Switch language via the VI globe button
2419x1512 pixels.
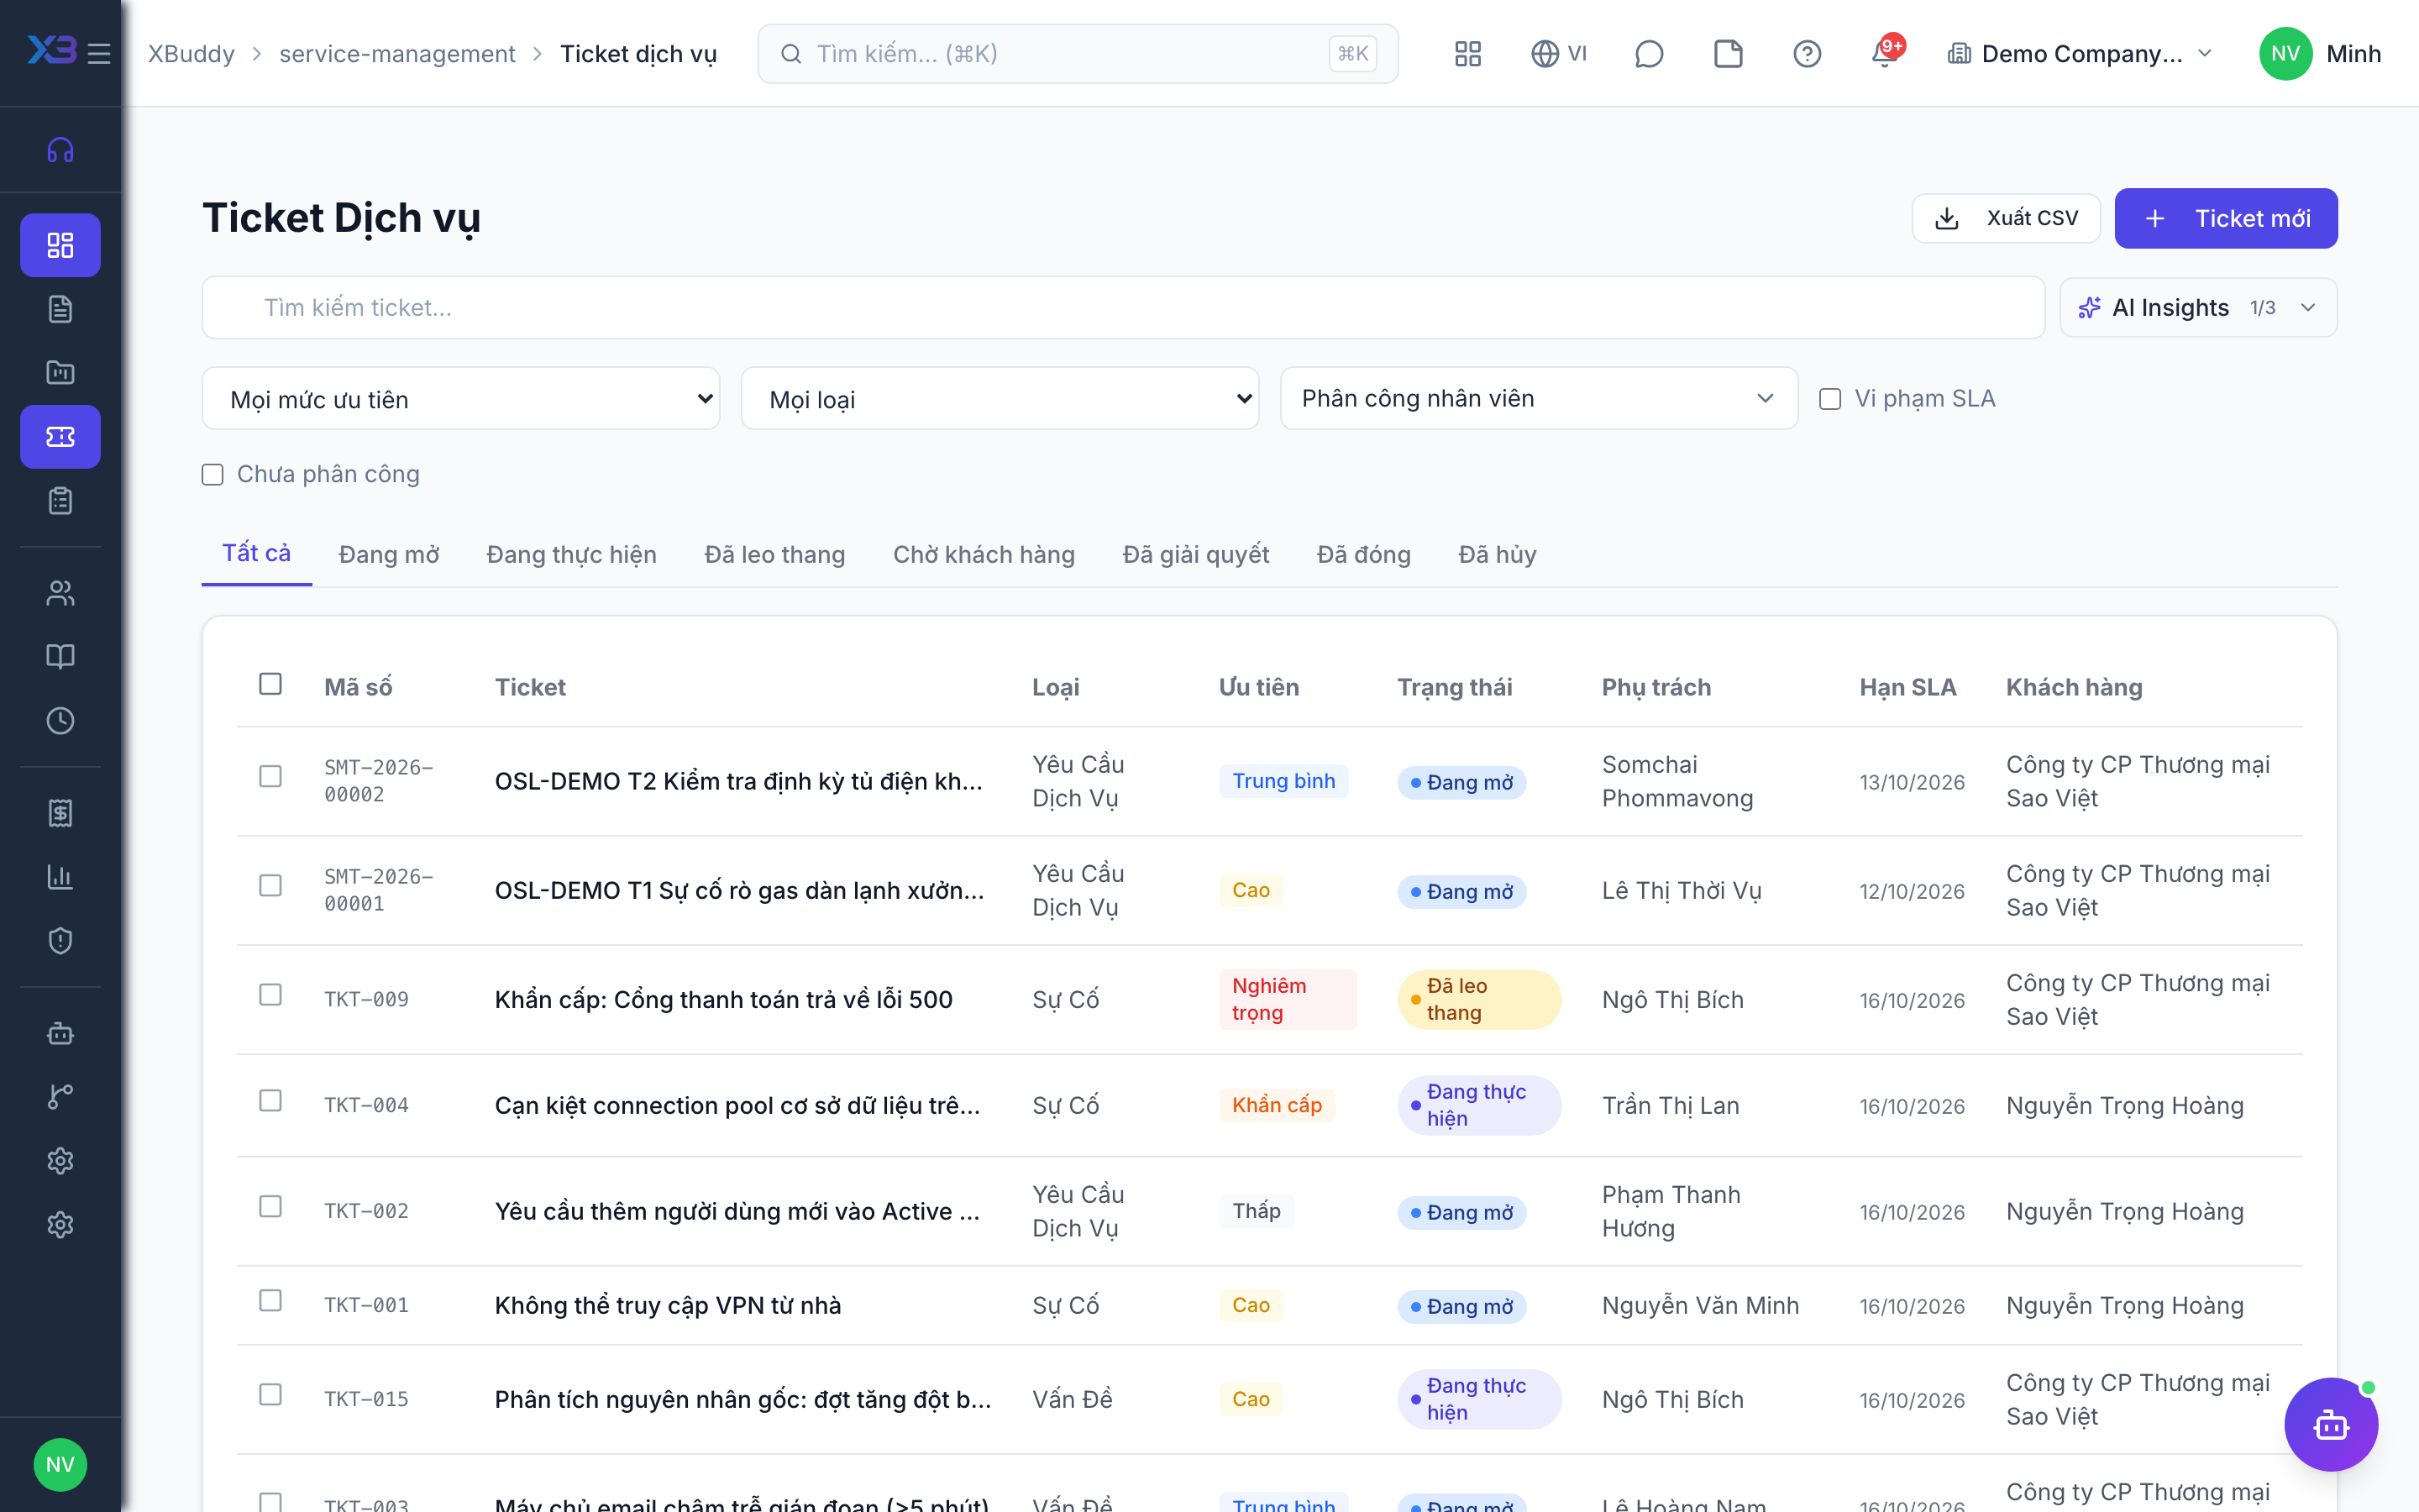pyautogui.click(x=1560, y=53)
